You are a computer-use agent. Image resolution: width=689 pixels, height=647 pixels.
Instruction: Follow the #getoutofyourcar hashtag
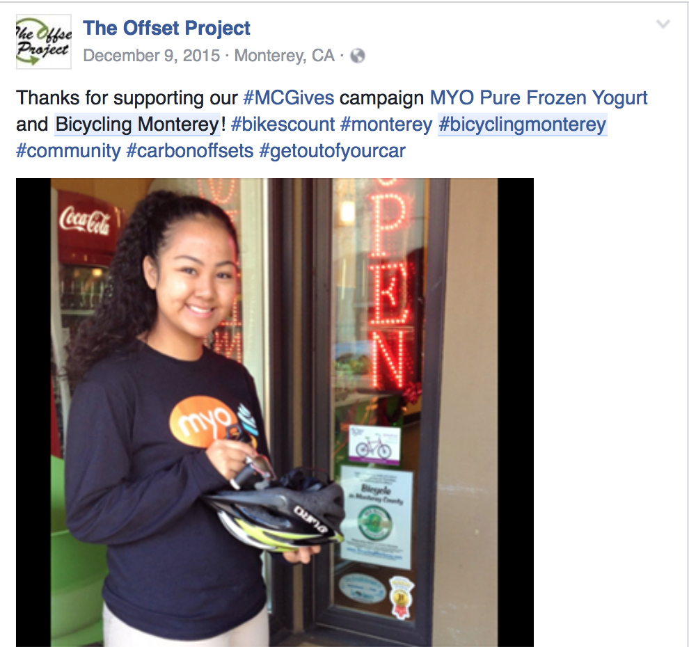click(332, 151)
